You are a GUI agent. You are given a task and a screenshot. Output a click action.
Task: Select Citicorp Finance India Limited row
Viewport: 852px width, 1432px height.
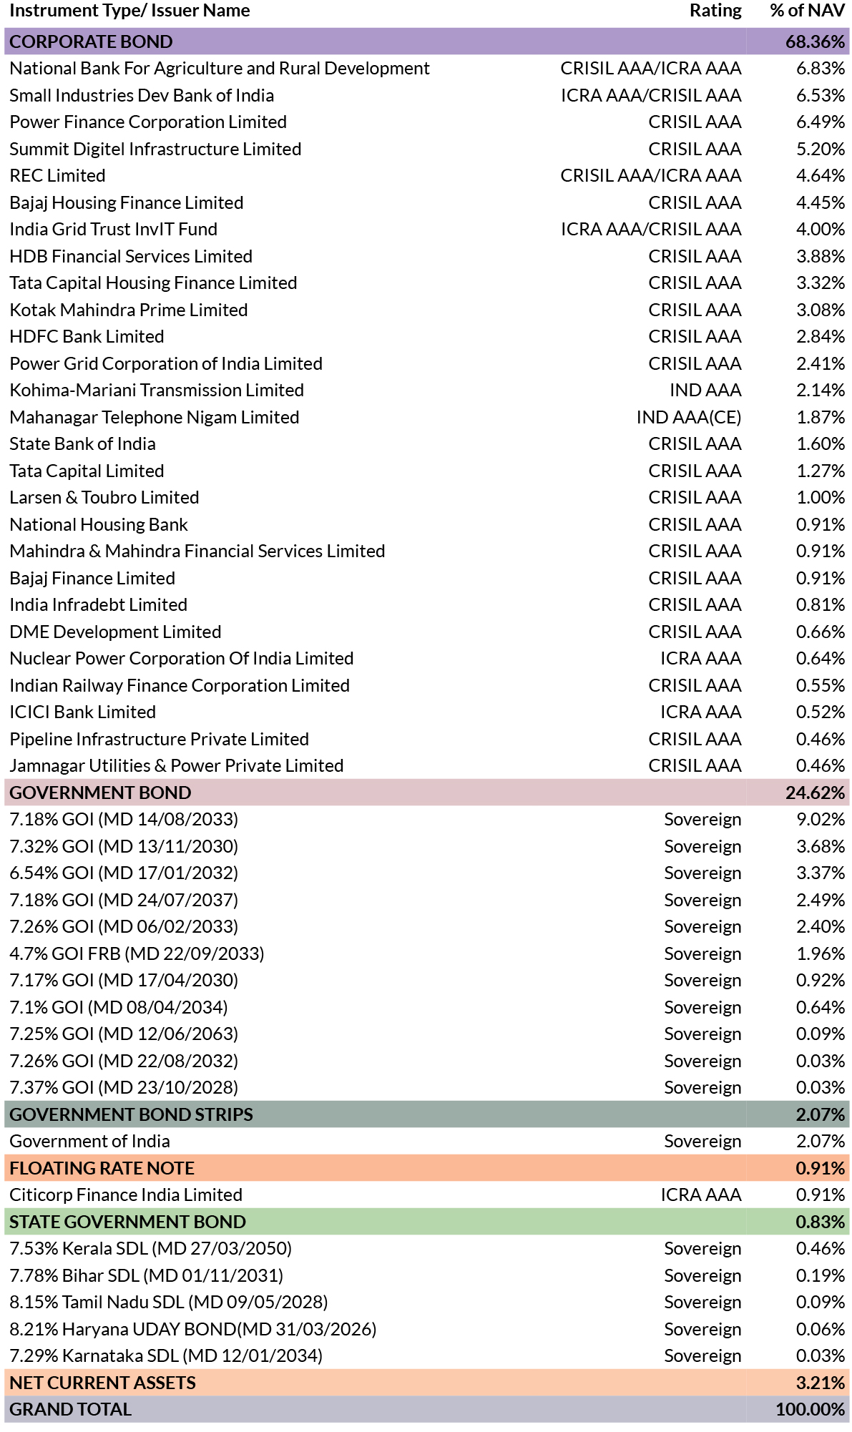pos(426,1195)
